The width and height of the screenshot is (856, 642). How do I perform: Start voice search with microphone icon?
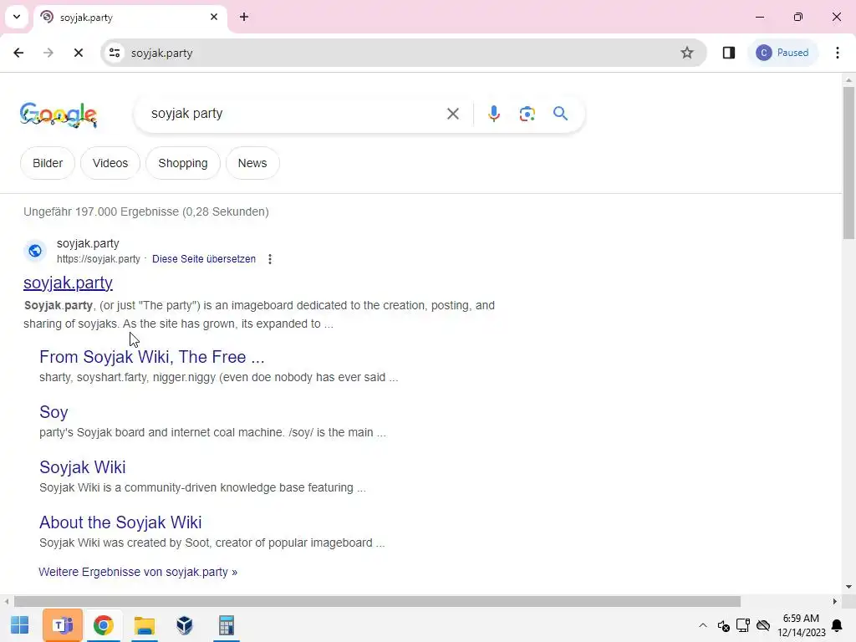tap(494, 114)
